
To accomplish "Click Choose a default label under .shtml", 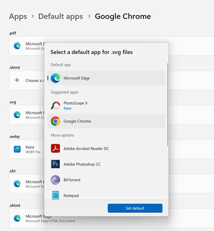I will point(35,81).
